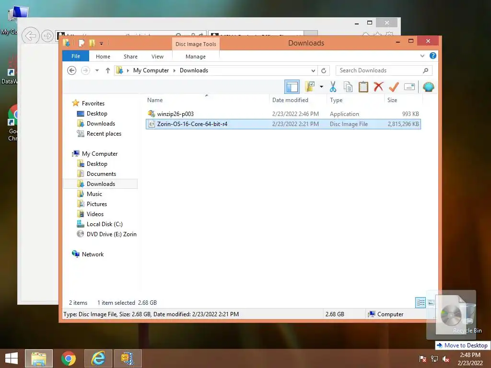Click the search magnifier icon
491x368 pixels.
tap(425, 70)
